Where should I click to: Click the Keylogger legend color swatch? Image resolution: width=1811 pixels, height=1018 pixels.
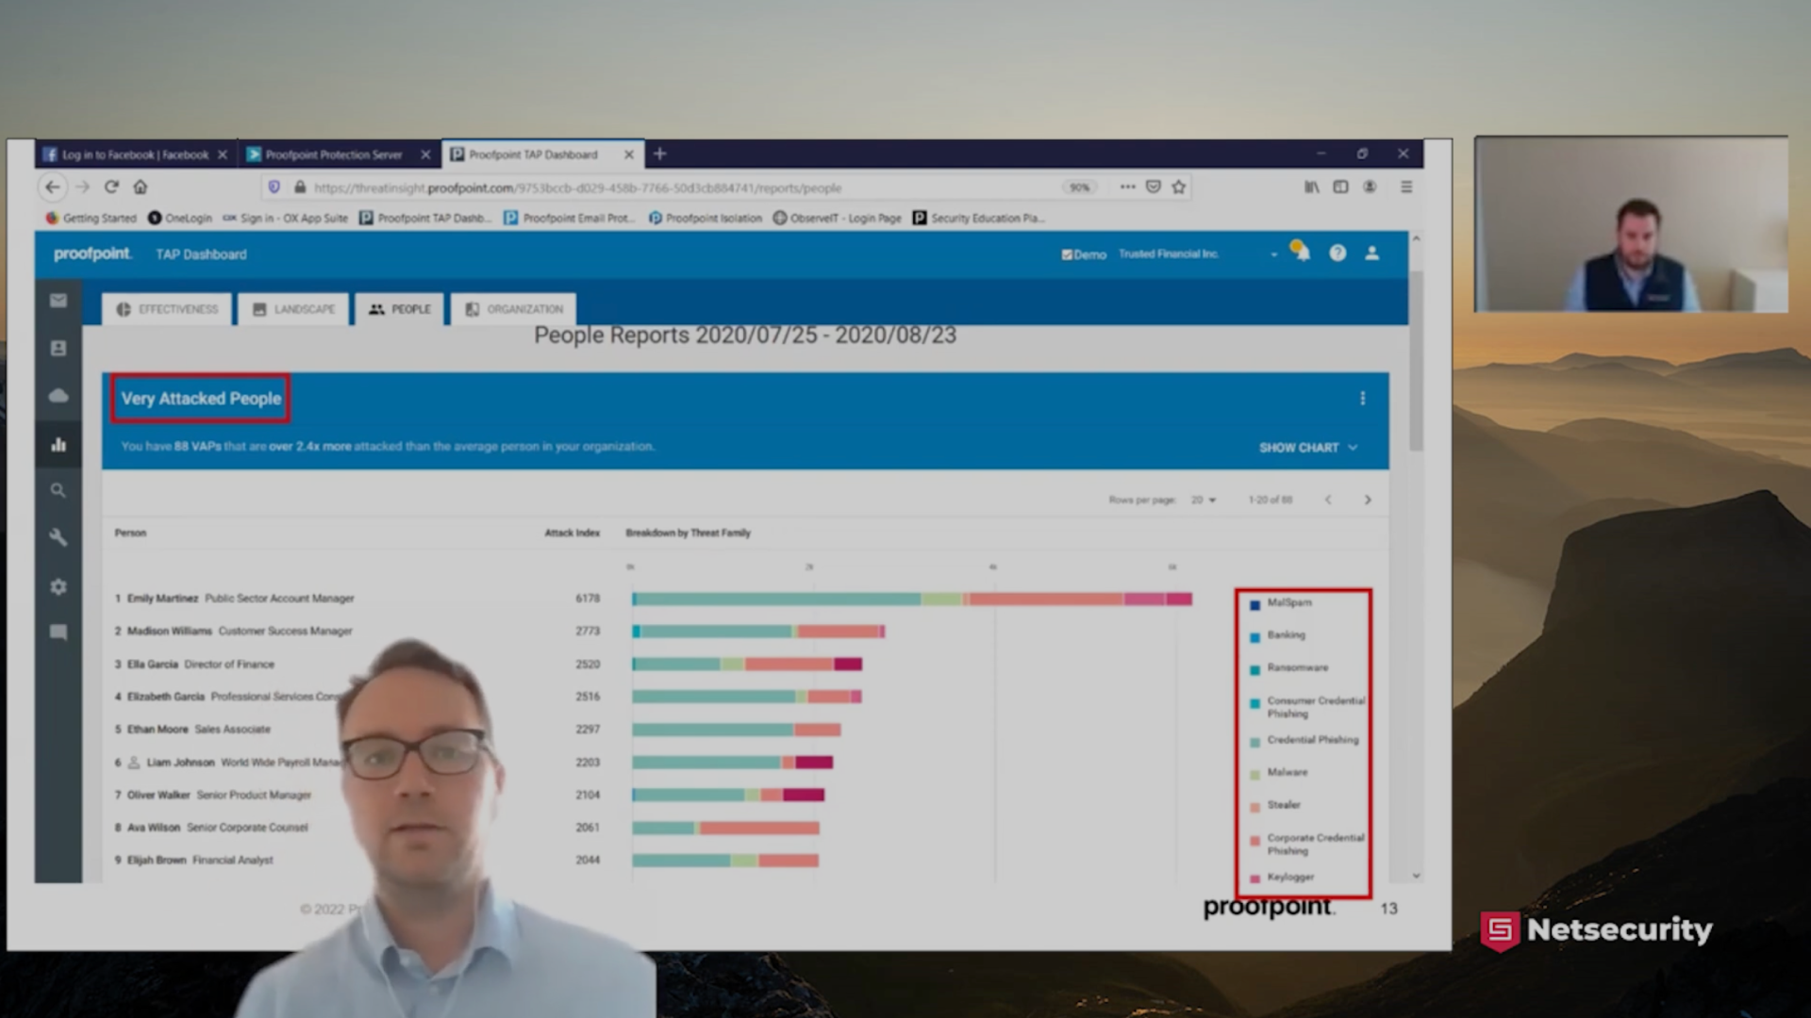[1254, 878]
